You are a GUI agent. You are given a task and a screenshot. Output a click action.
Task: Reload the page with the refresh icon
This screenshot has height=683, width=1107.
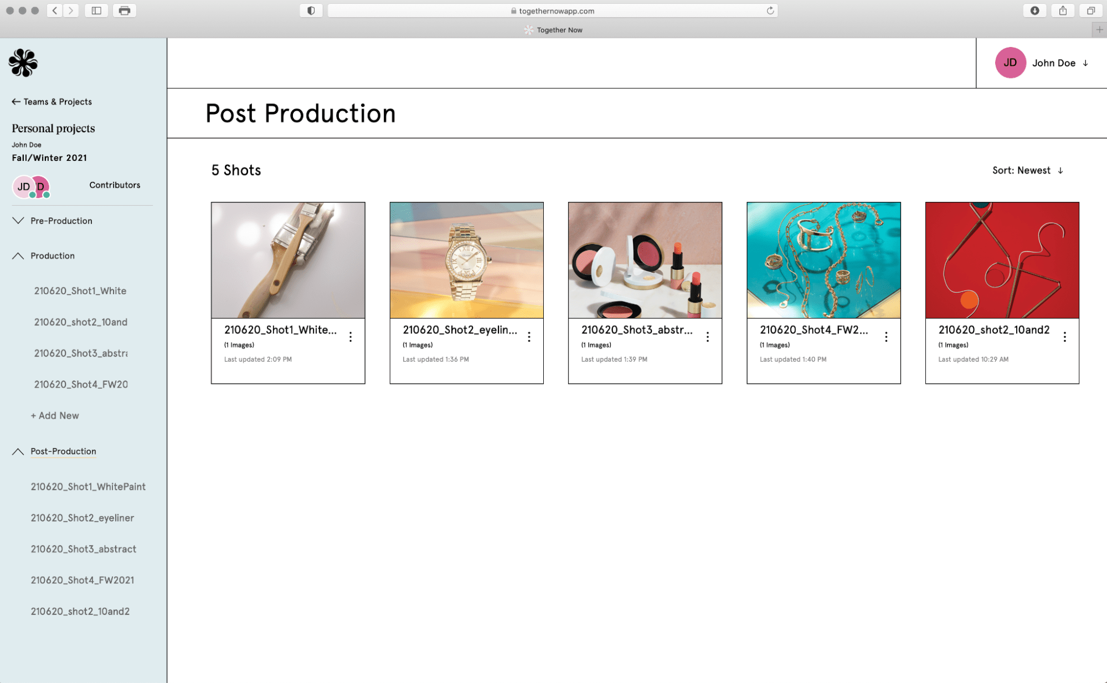click(x=770, y=11)
